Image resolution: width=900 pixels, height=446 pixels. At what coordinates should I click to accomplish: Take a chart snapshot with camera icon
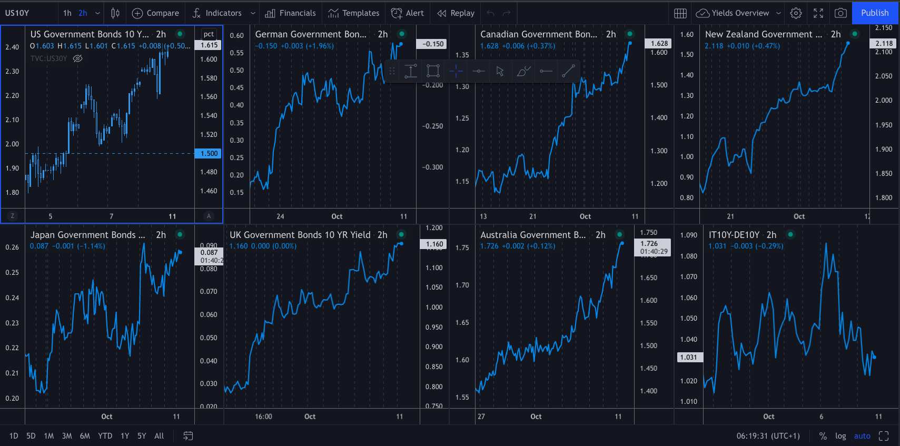pyautogui.click(x=841, y=13)
